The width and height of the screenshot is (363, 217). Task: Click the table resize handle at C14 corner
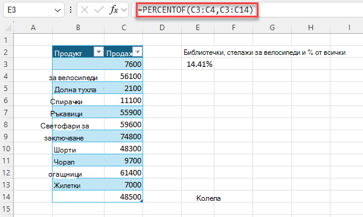141,201
